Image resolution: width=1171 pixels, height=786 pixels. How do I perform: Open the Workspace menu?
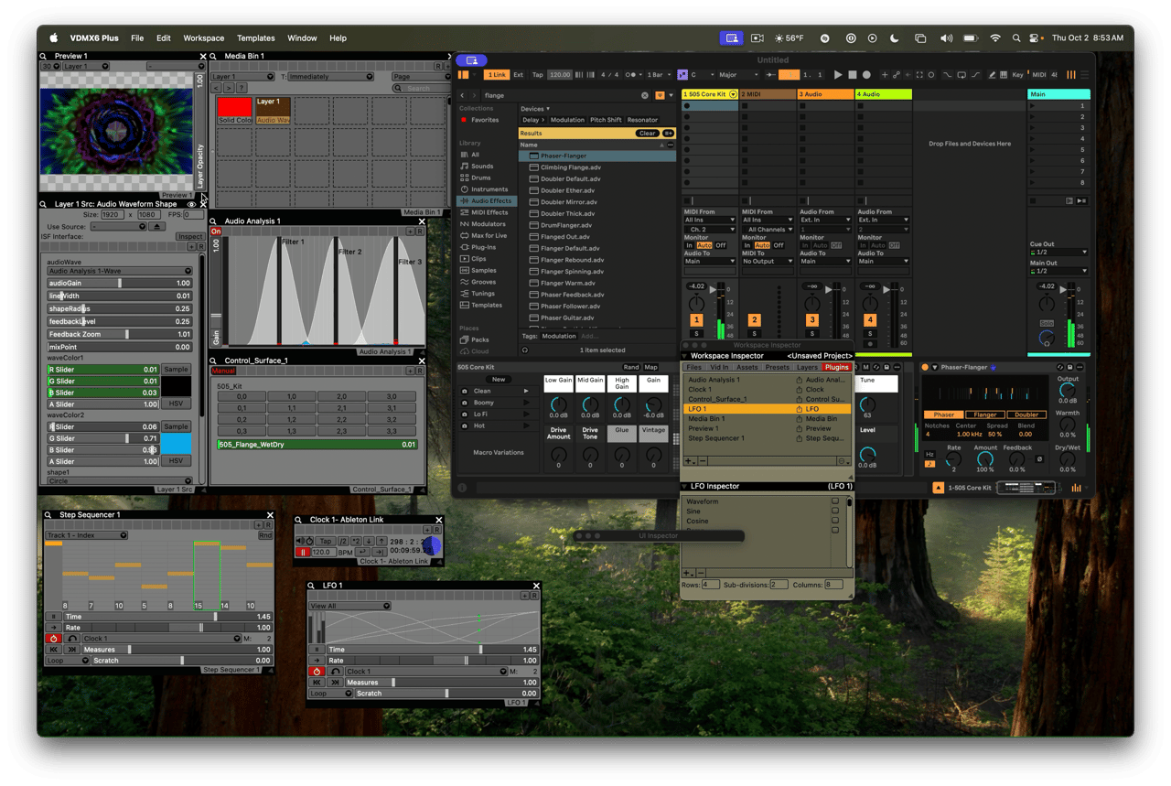[x=203, y=38]
